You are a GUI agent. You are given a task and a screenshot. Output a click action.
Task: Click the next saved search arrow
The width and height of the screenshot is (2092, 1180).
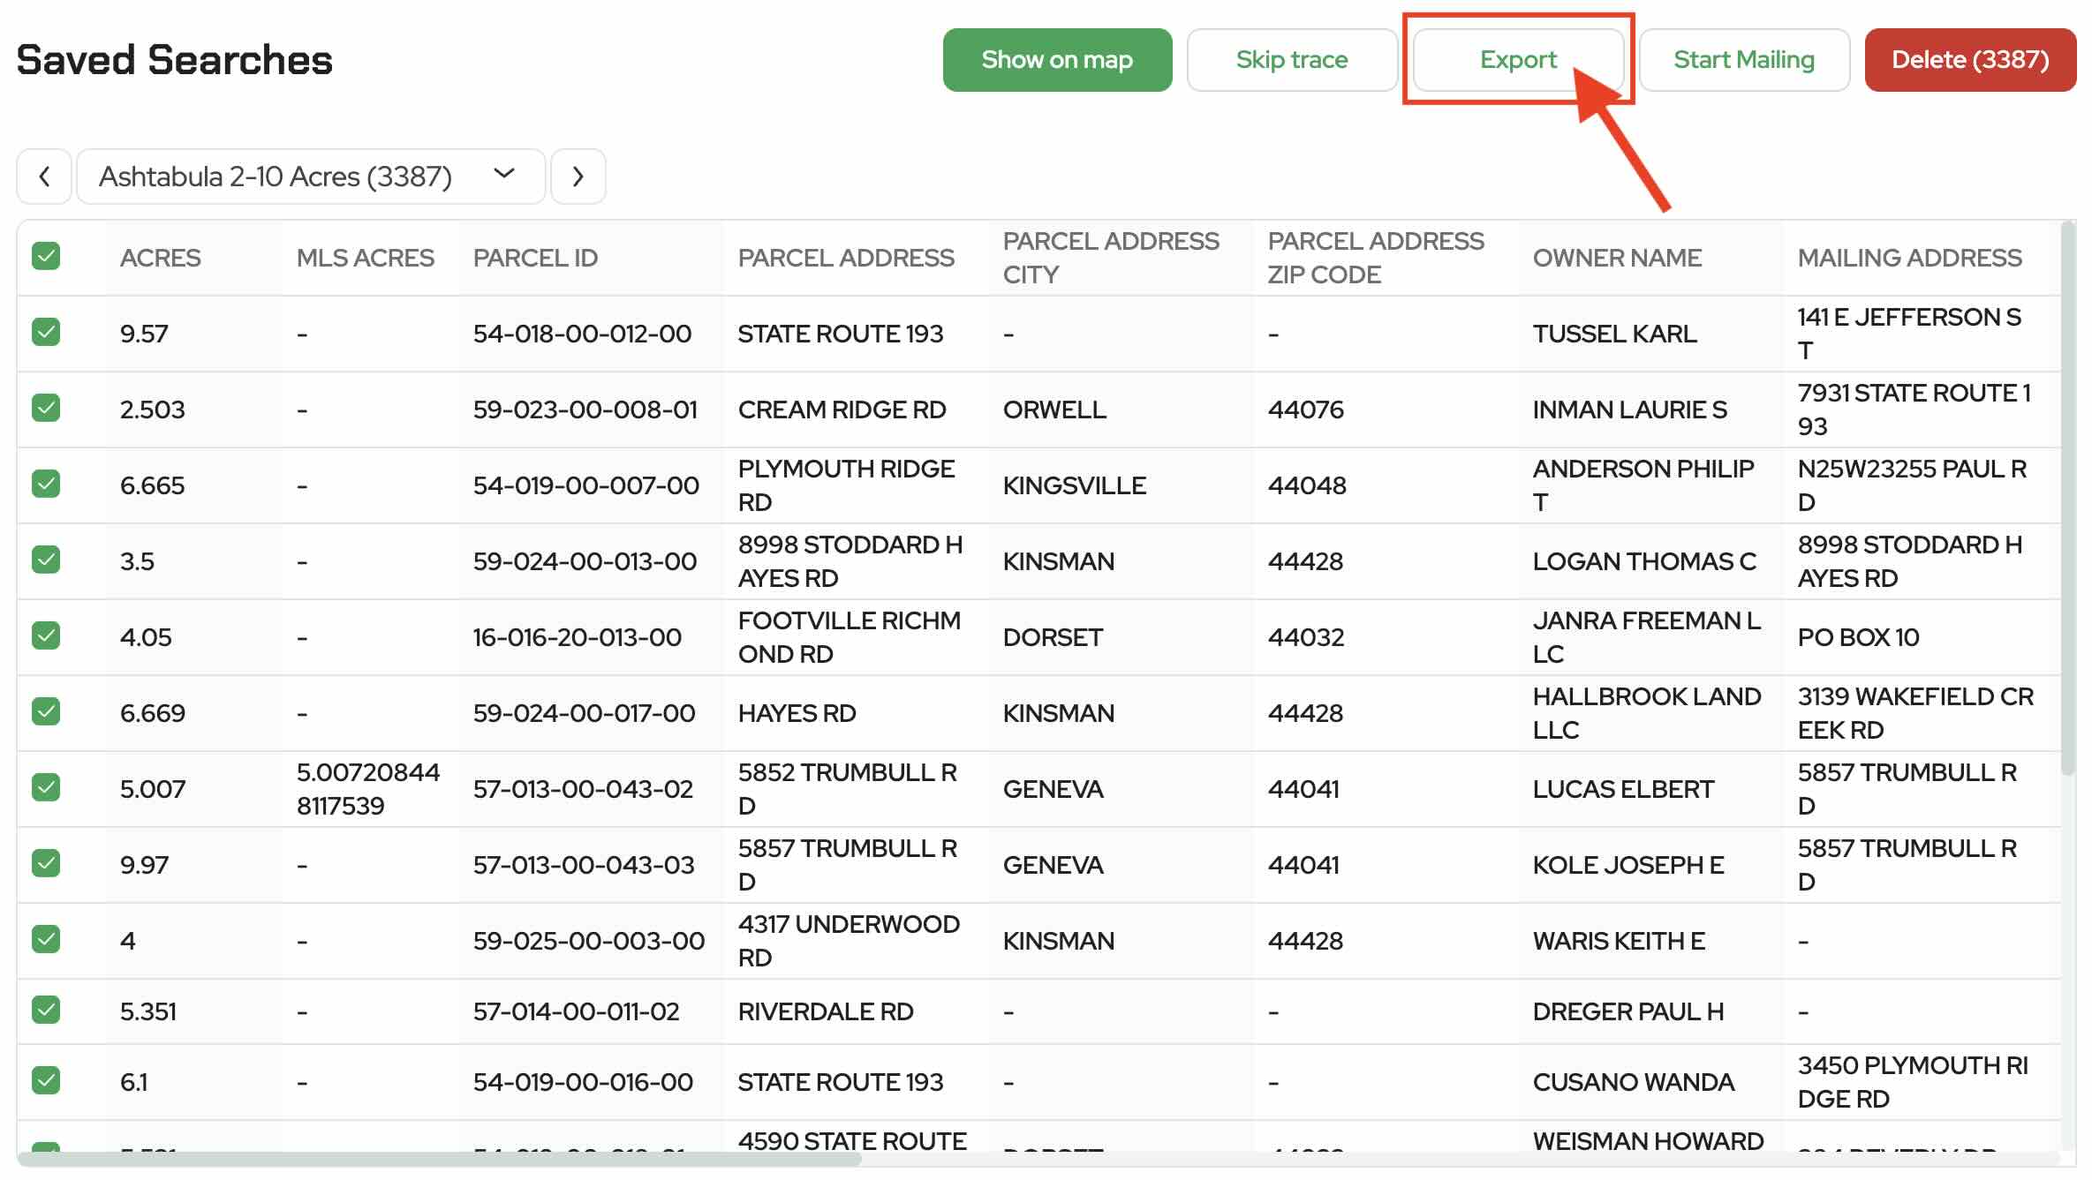click(x=578, y=177)
